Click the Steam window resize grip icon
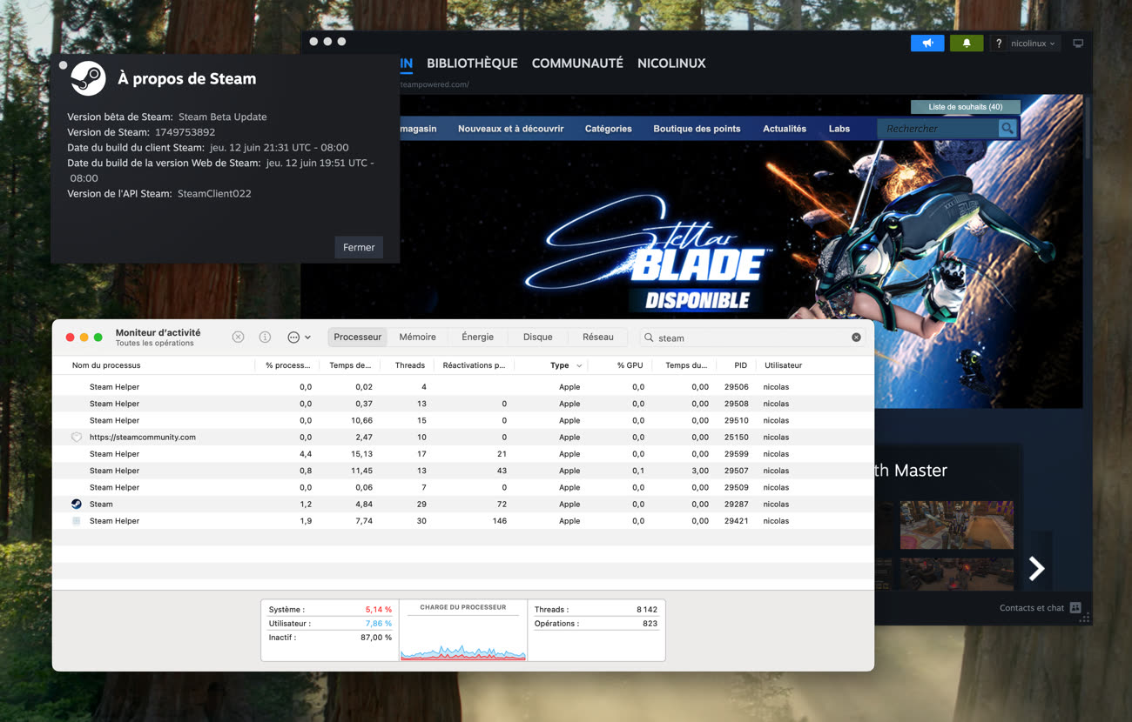 coord(1084,617)
